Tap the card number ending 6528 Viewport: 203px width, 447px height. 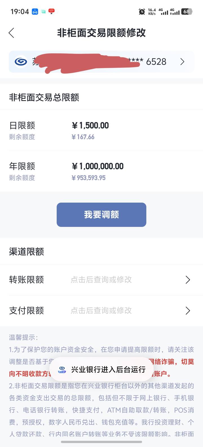tap(156, 62)
